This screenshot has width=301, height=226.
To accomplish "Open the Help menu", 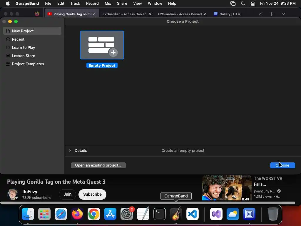I will click(x=172, y=3).
